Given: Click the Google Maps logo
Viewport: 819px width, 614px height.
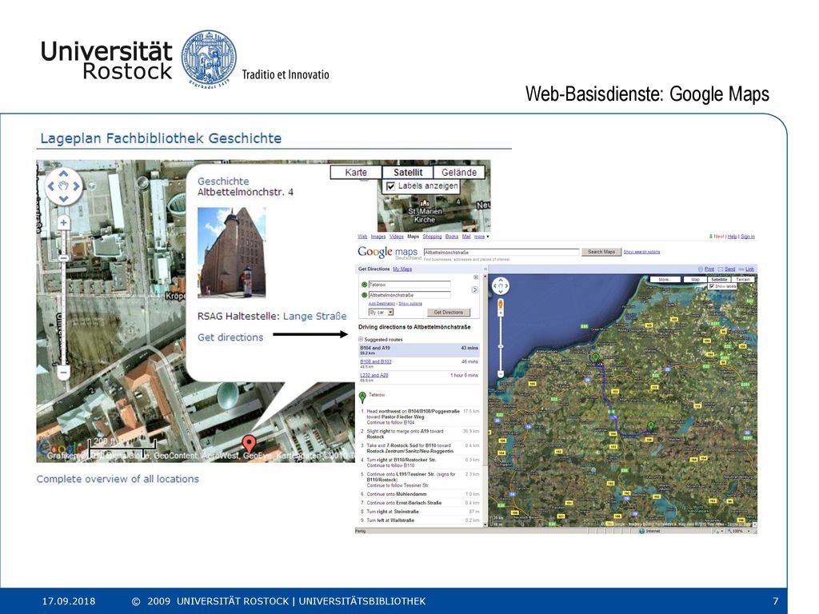Looking at the screenshot, I should pos(388,253).
